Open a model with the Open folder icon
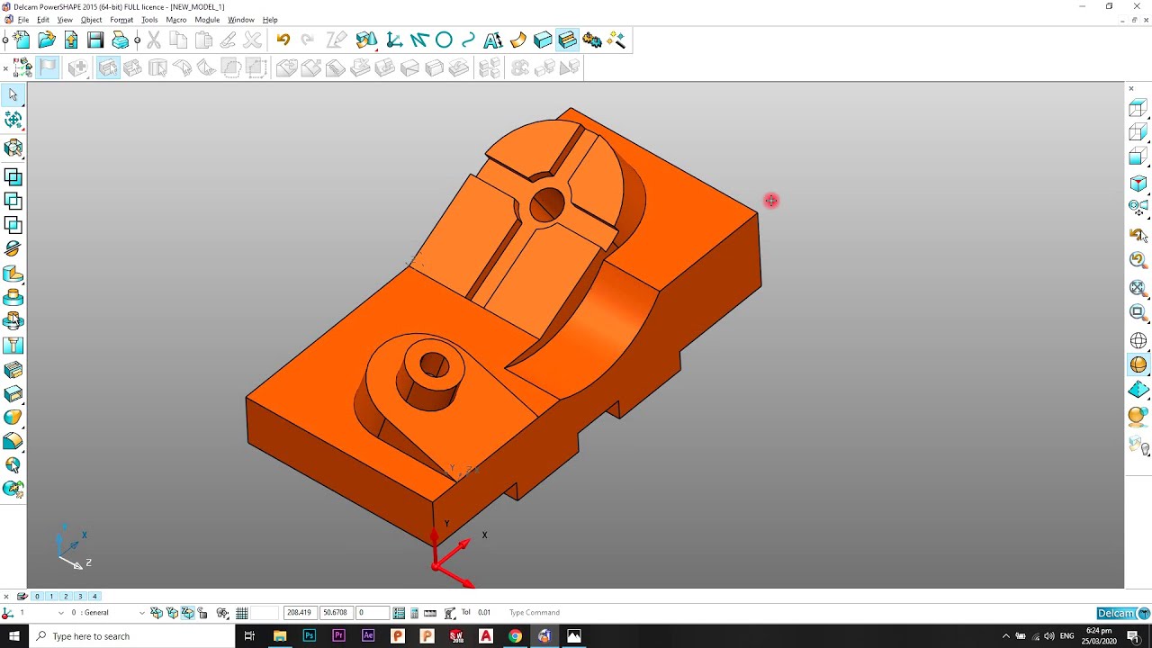 [47, 40]
